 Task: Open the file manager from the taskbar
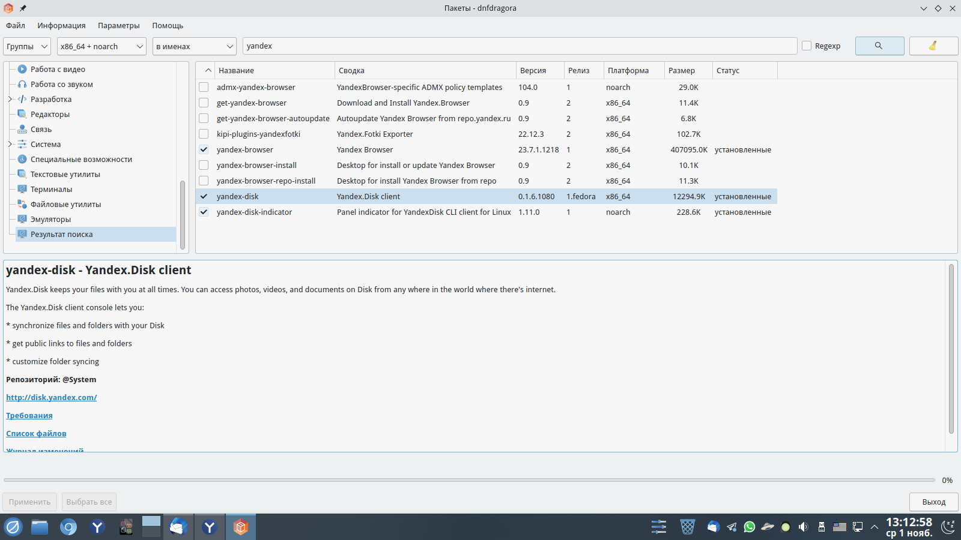[40, 527]
